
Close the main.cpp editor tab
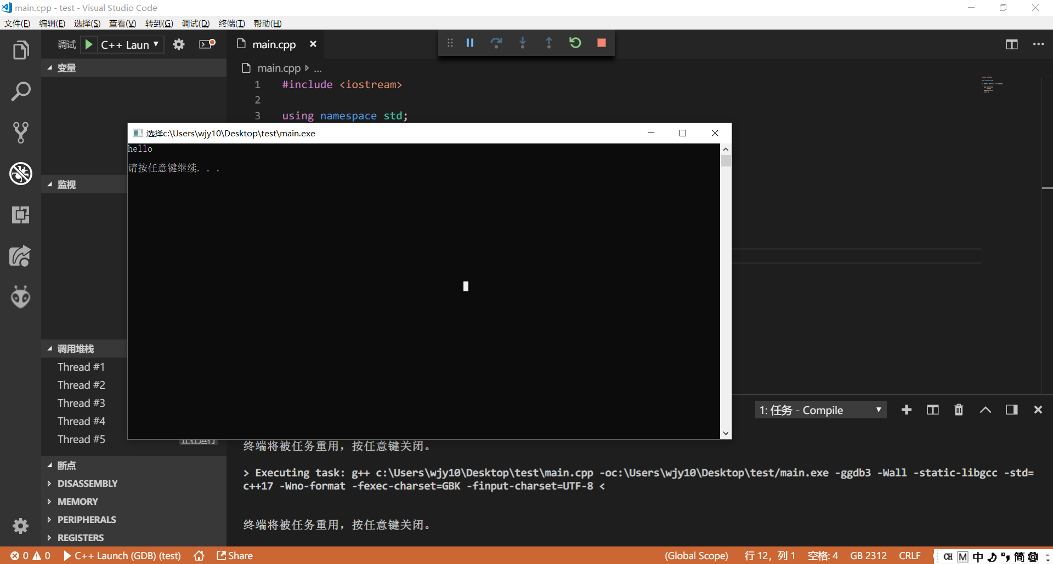[x=313, y=44]
